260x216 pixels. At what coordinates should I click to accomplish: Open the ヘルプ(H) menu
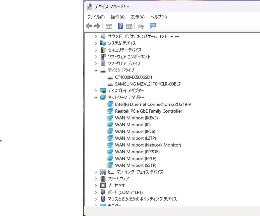click(x=158, y=17)
